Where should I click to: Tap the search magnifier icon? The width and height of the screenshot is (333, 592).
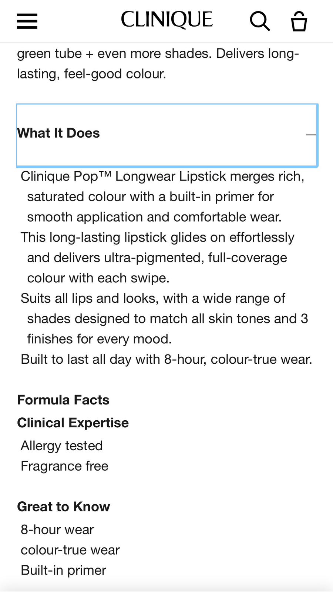pyautogui.click(x=260, y=21)
